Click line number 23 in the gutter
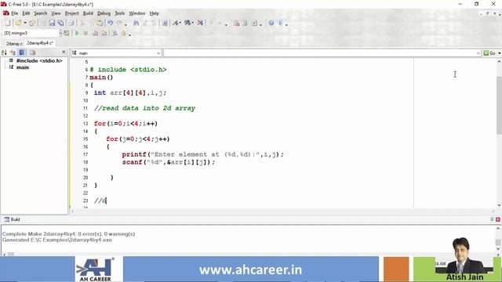Viewport: 502px width, 282px height. coord(85,201)
